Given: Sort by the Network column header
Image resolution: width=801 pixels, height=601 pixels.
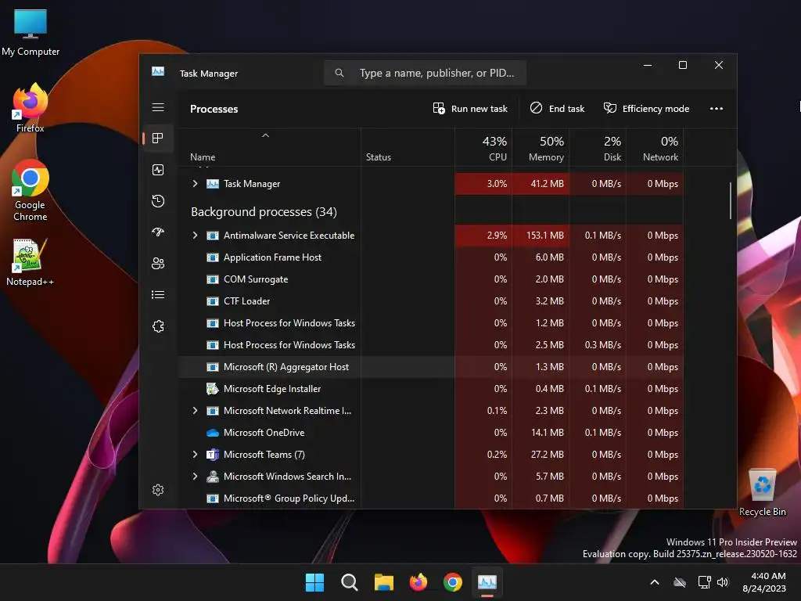Looking at the screenshot, I should [x=655, y=148].
